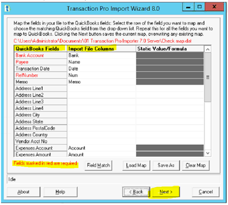Click the Static Value cell for Expenses Account

pos(170,148)
